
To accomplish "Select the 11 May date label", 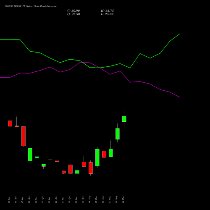I will tap(123, 199).
